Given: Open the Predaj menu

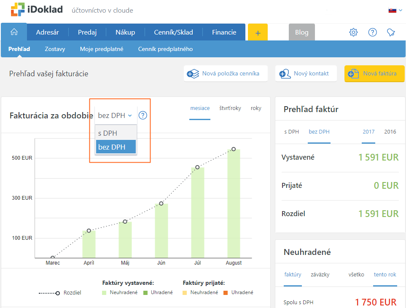Looking at the screenshot, I should (87, 32).
